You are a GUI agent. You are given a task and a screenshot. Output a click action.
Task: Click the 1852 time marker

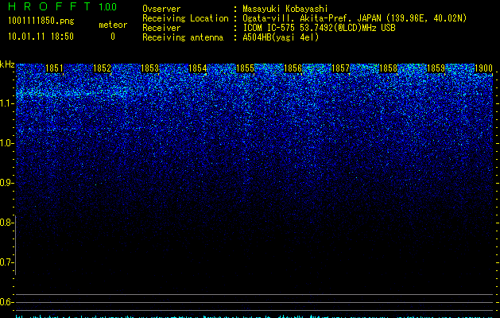click(x=102, y=68)
